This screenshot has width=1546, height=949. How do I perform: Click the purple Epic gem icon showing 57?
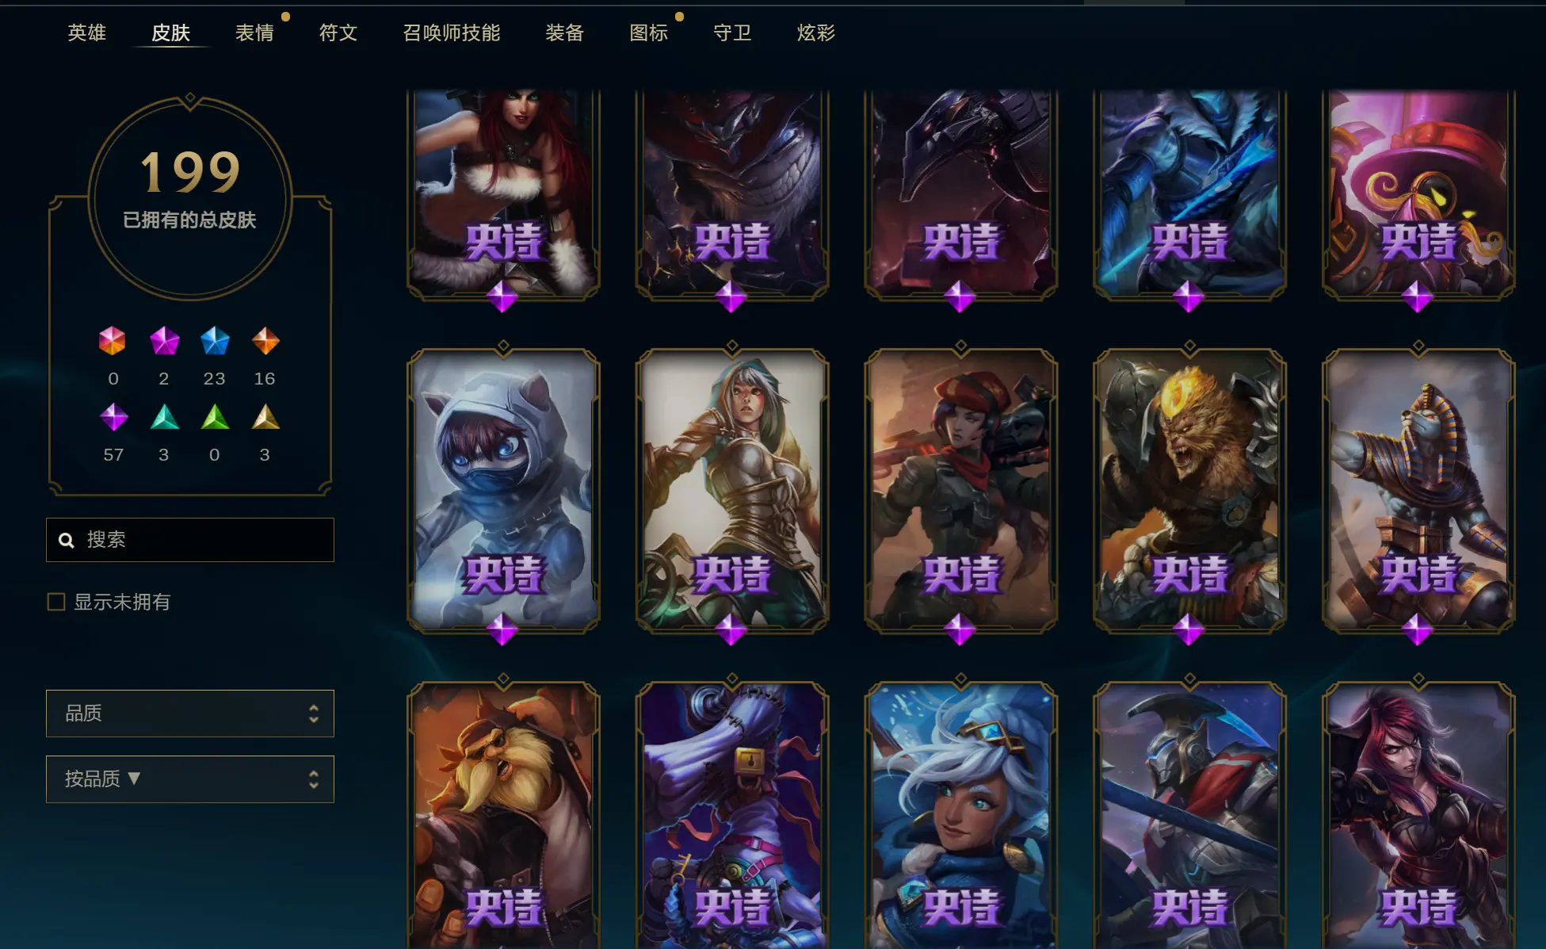click(113, 417)
